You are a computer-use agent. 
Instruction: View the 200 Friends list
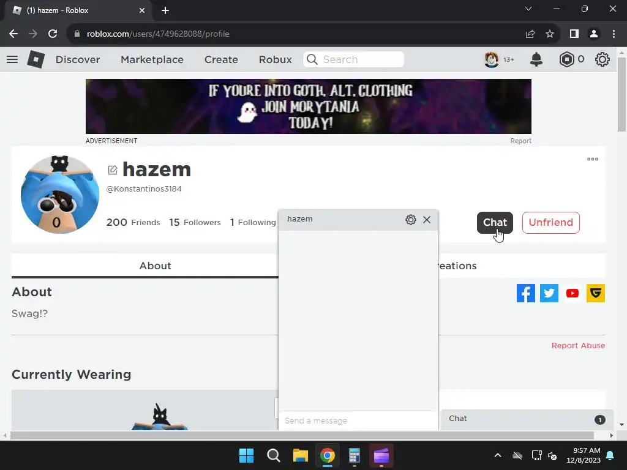click(133, 222)
